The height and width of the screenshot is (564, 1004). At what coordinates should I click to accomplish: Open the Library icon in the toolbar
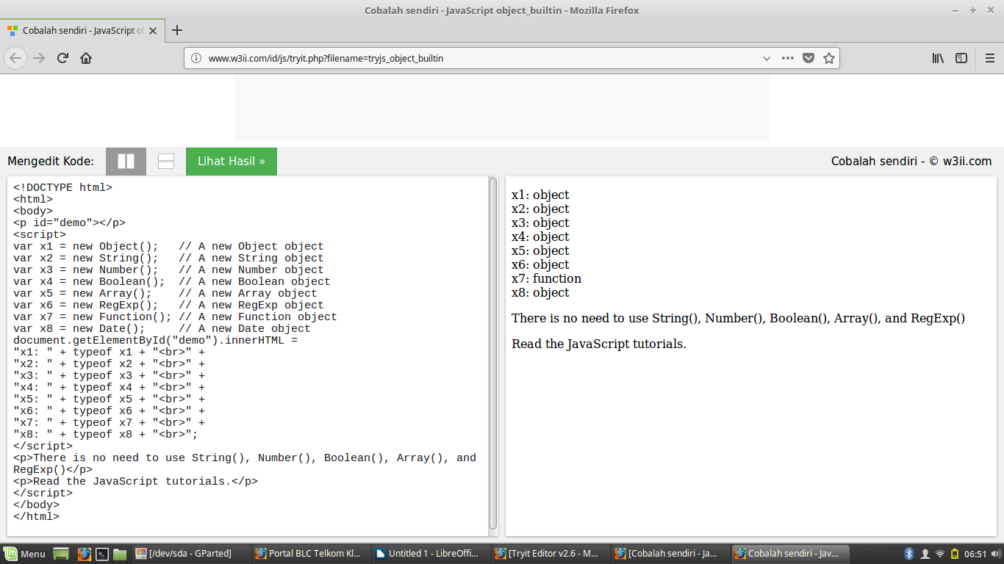point(938,58)
